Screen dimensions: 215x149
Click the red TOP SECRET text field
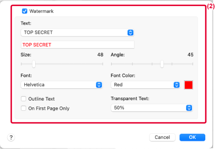(x=78, y=45)
